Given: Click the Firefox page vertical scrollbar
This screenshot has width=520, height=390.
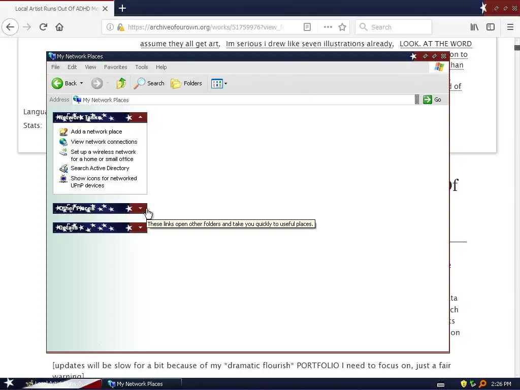Looking at the screenshot, I should (x=517, y=207).
